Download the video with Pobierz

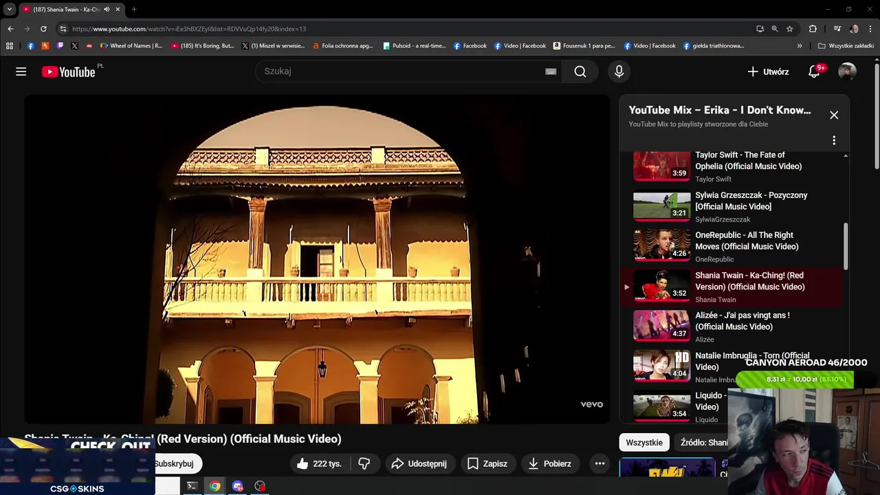549,463
